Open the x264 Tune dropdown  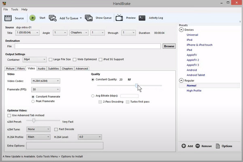pyautogui.click(x=38, y=129)
